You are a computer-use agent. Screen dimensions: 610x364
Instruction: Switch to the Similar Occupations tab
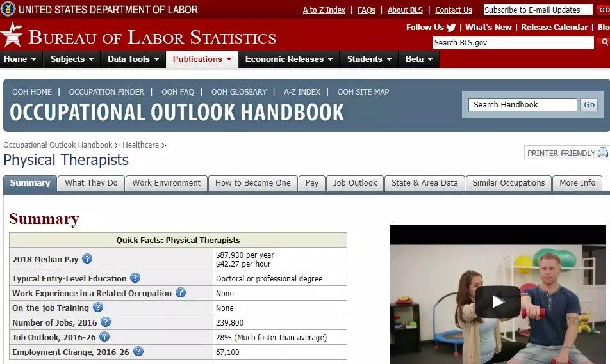pyautogui.click(x=509, y=183)
